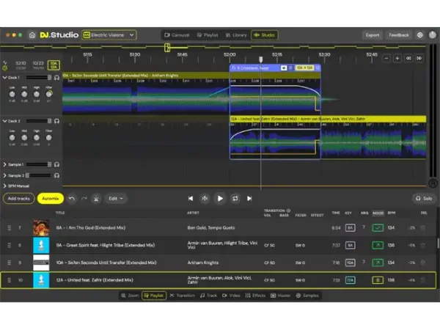The width and height of the screenshot is (440, 330).
Task: Click info icon next to TRANSITION header
Action: click(288, 210)
